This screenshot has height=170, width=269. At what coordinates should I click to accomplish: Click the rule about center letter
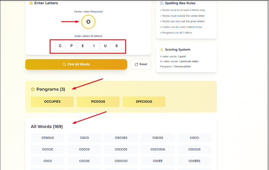(183, 16)
